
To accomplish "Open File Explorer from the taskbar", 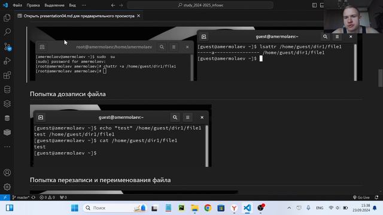I will [194, 208].
